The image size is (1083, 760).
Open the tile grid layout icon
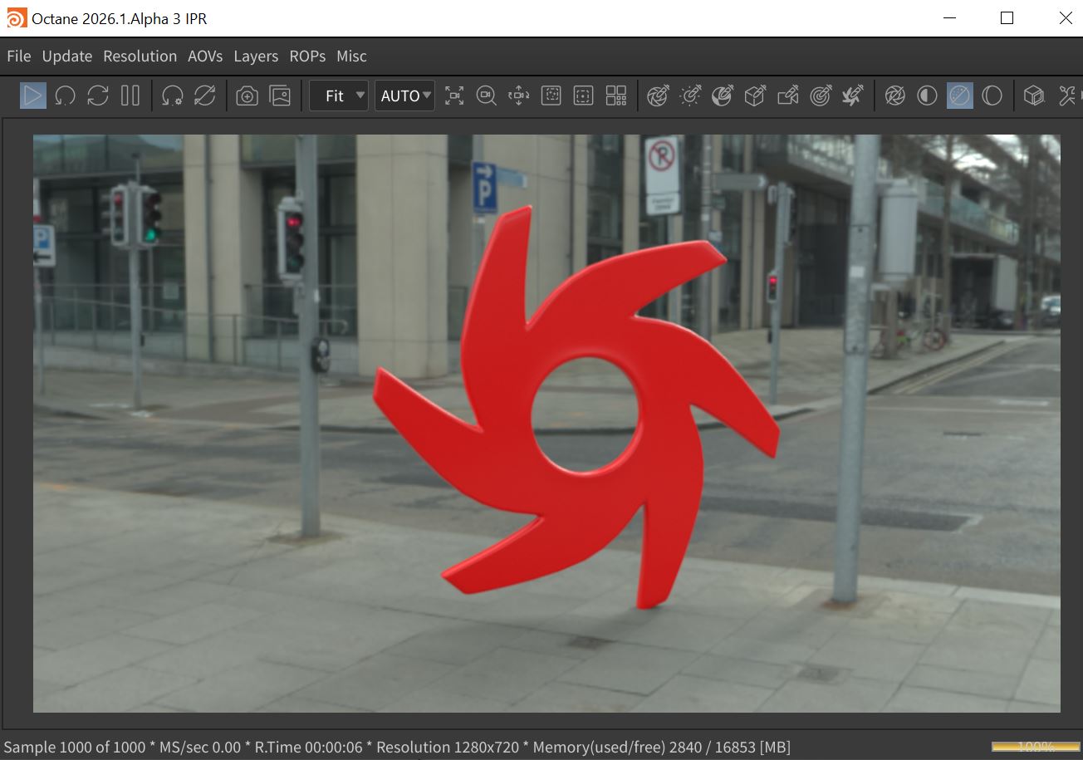click(x=616, y=96)
